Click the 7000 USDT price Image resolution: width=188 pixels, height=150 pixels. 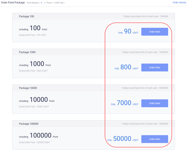pyautogui.click(x=125, y=103)
